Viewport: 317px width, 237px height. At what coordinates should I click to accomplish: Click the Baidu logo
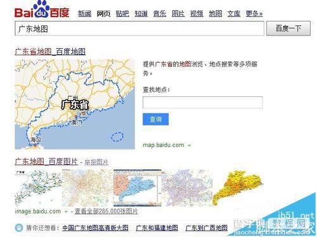tap(42, 10)
